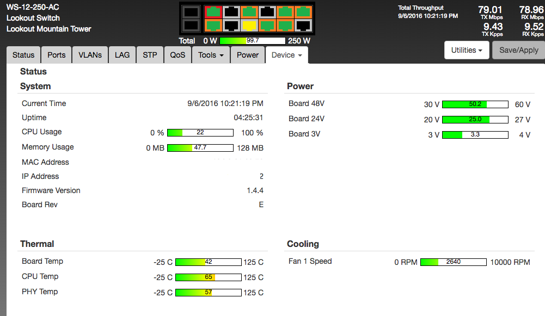Select the upper SFP slot on the left
Viewport: 545px width, 316px height.
(x=191, y=11)
